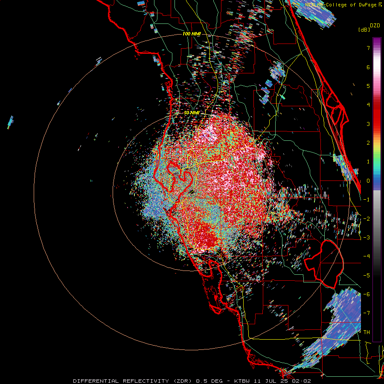Image resolution: width=384 pixels, height=384 pixels.
Task: Click the ZDR color scale bar
Action: [x=377, y=189]
